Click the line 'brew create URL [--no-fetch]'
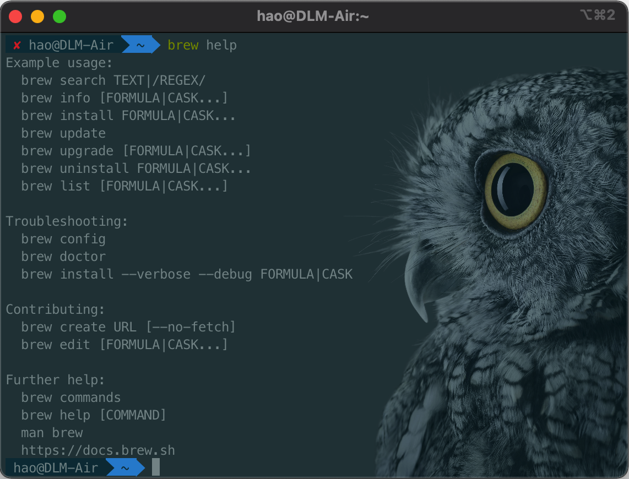Screen dimensions: 629x479 pos(128,327)
